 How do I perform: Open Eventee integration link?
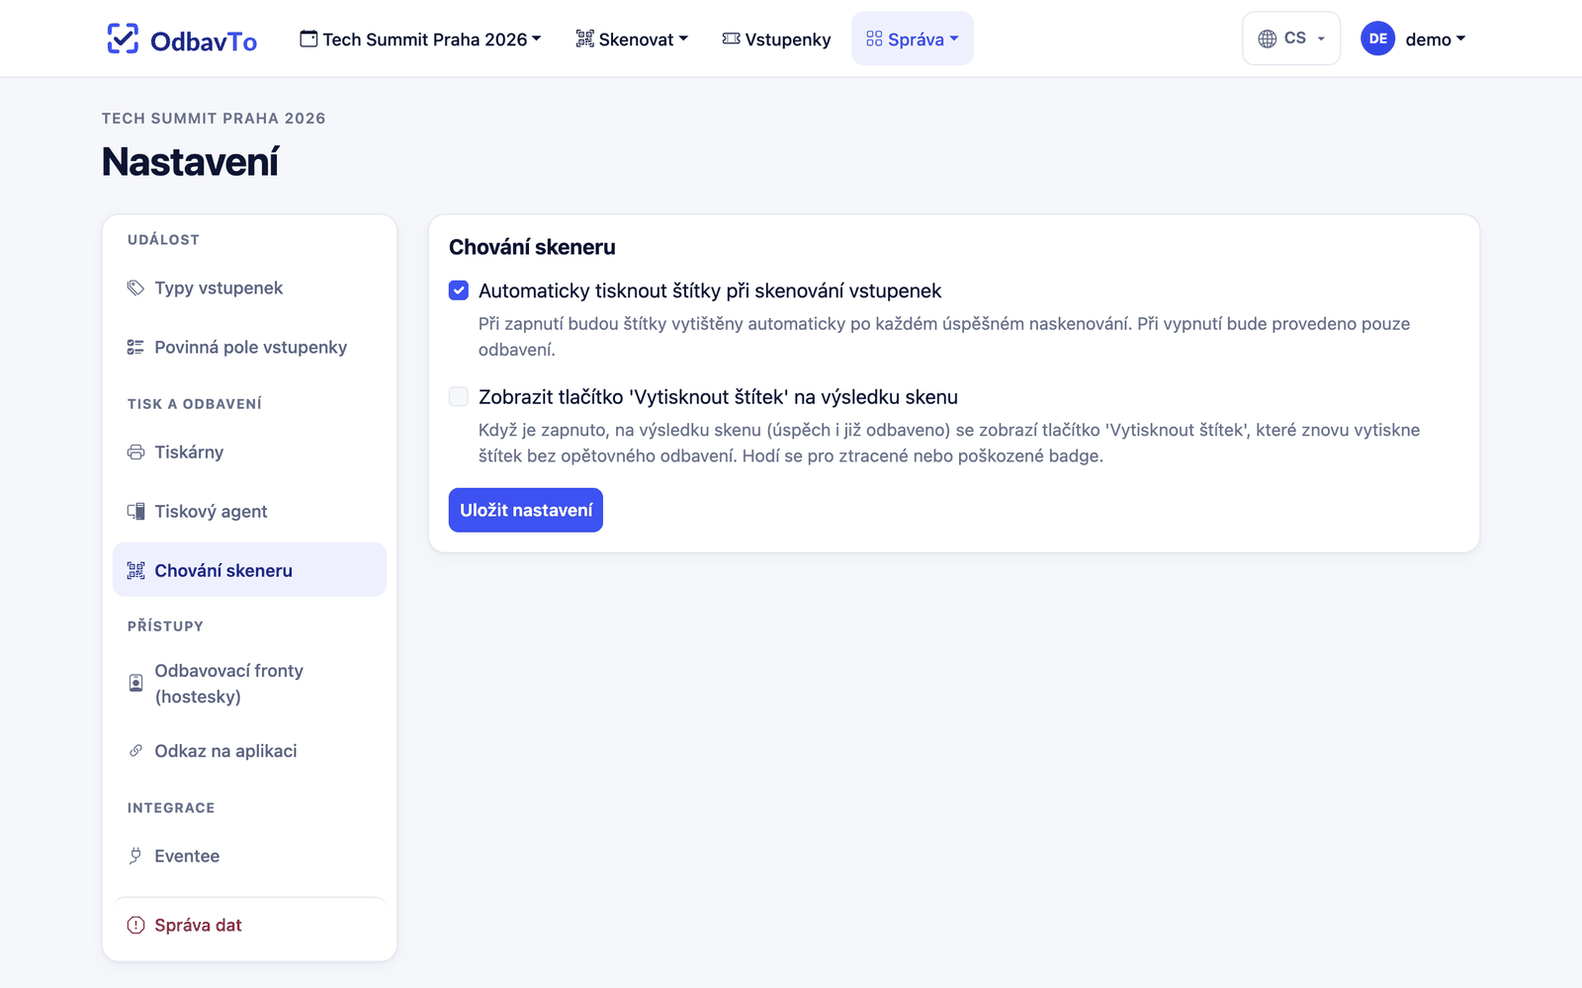tap(249, 856)
